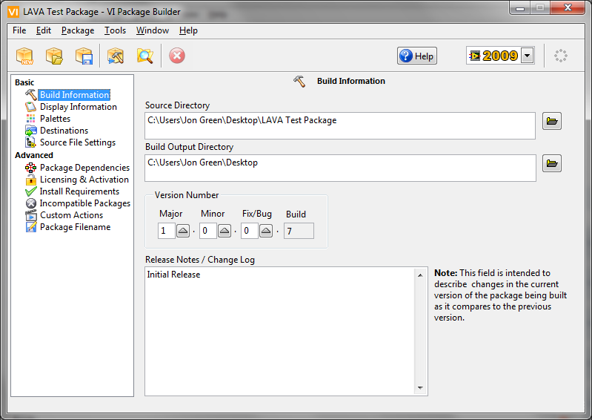Click the Custom Actions clapperboard icon
This screenshot has height=420, width=592.
coord(31,215)
